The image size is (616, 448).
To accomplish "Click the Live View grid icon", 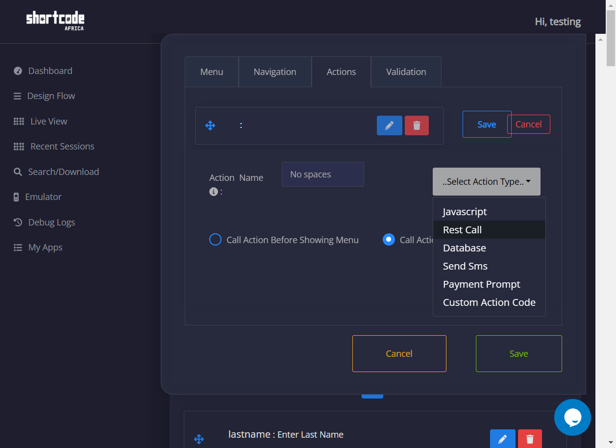I will (x=19, y=122).
